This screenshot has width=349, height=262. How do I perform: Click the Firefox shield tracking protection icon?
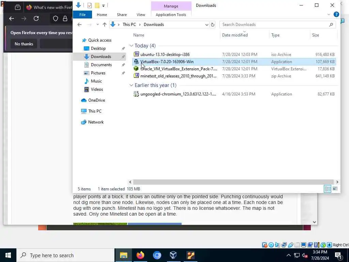(x=56, y=18)
